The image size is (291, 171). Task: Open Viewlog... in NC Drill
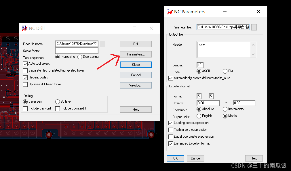pos(136,85)
